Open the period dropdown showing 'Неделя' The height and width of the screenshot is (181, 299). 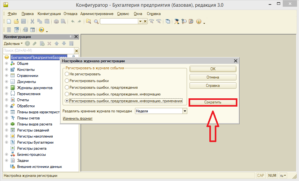click(x=184, y=111)
